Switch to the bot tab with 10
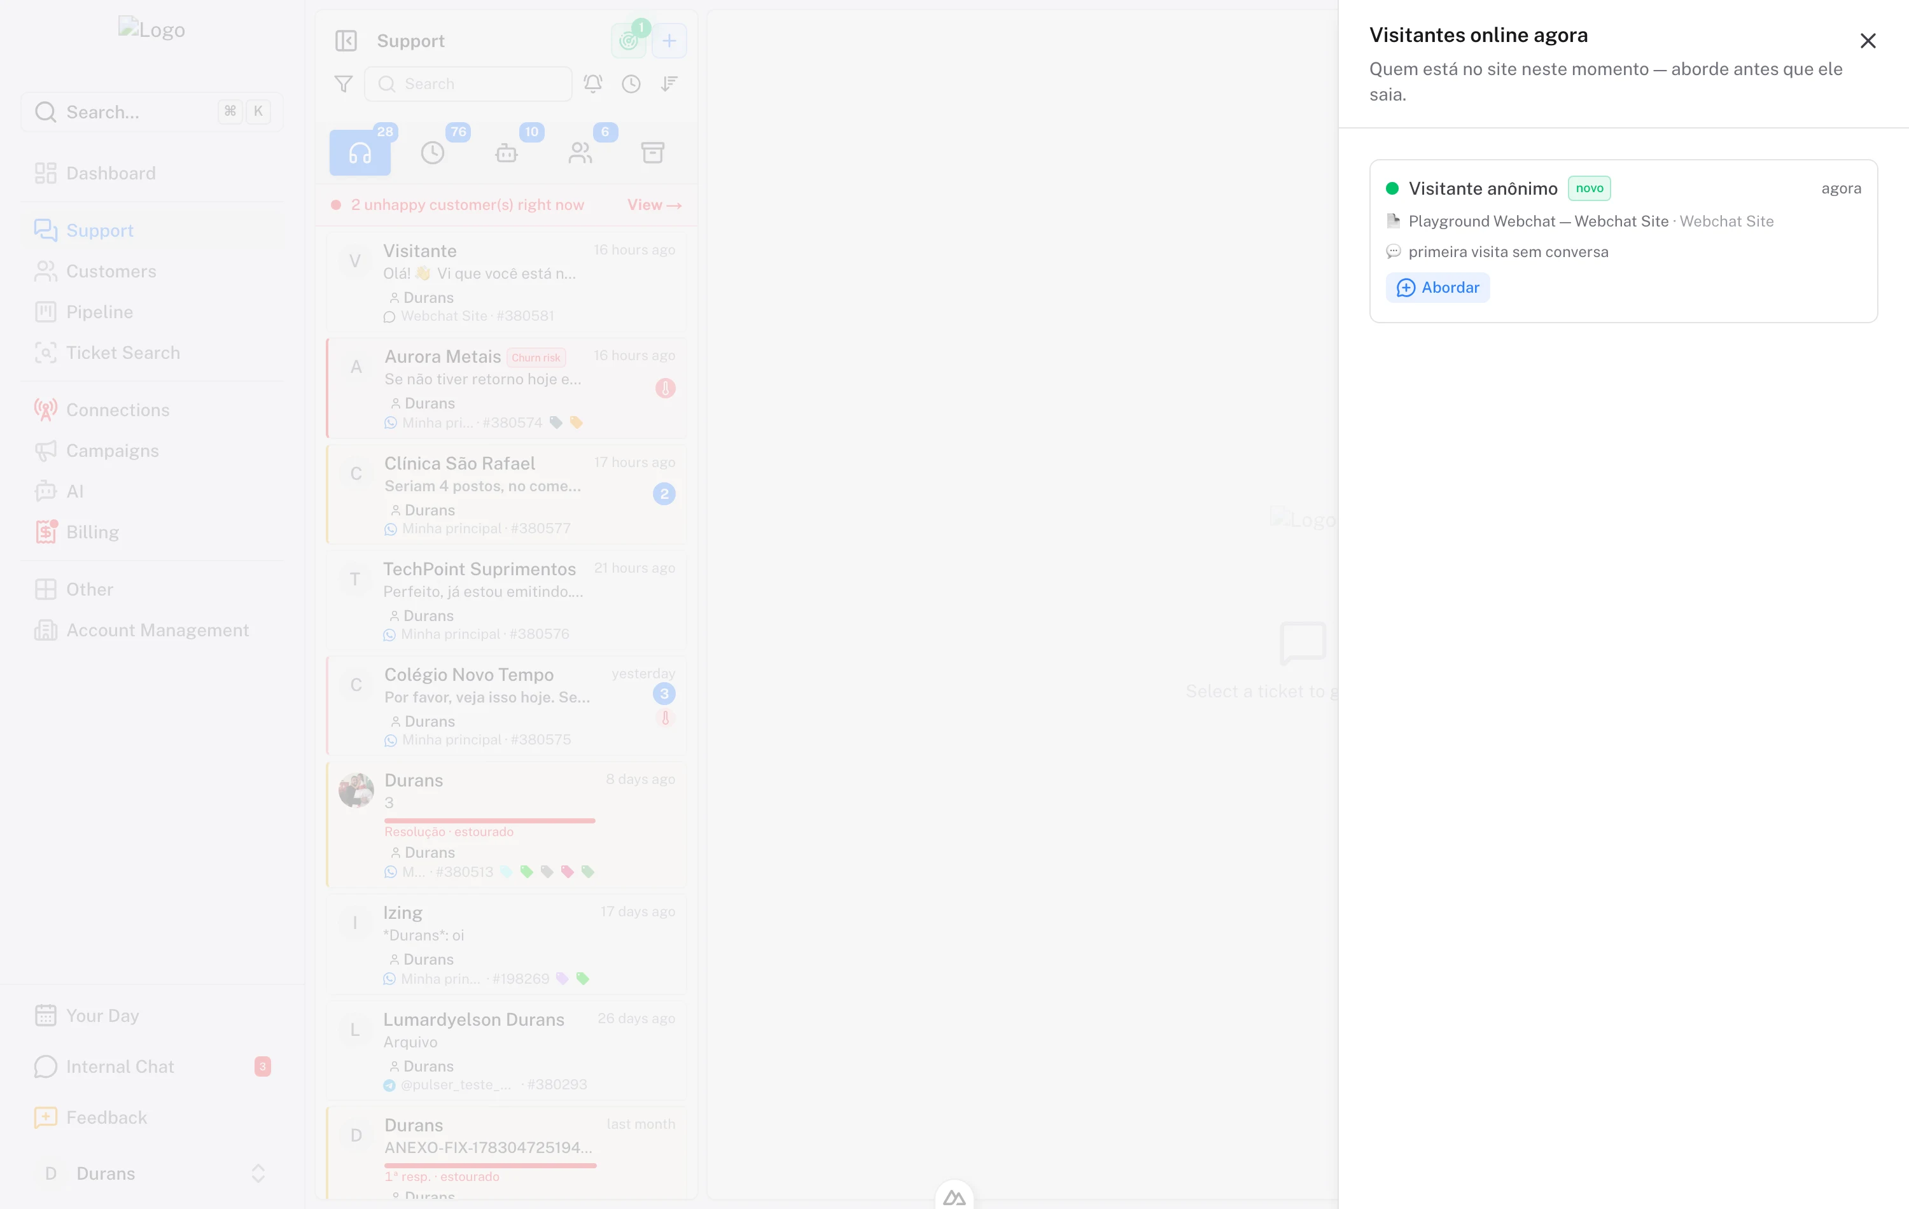Screen dimensions: 1909x1209 (507, 152)
